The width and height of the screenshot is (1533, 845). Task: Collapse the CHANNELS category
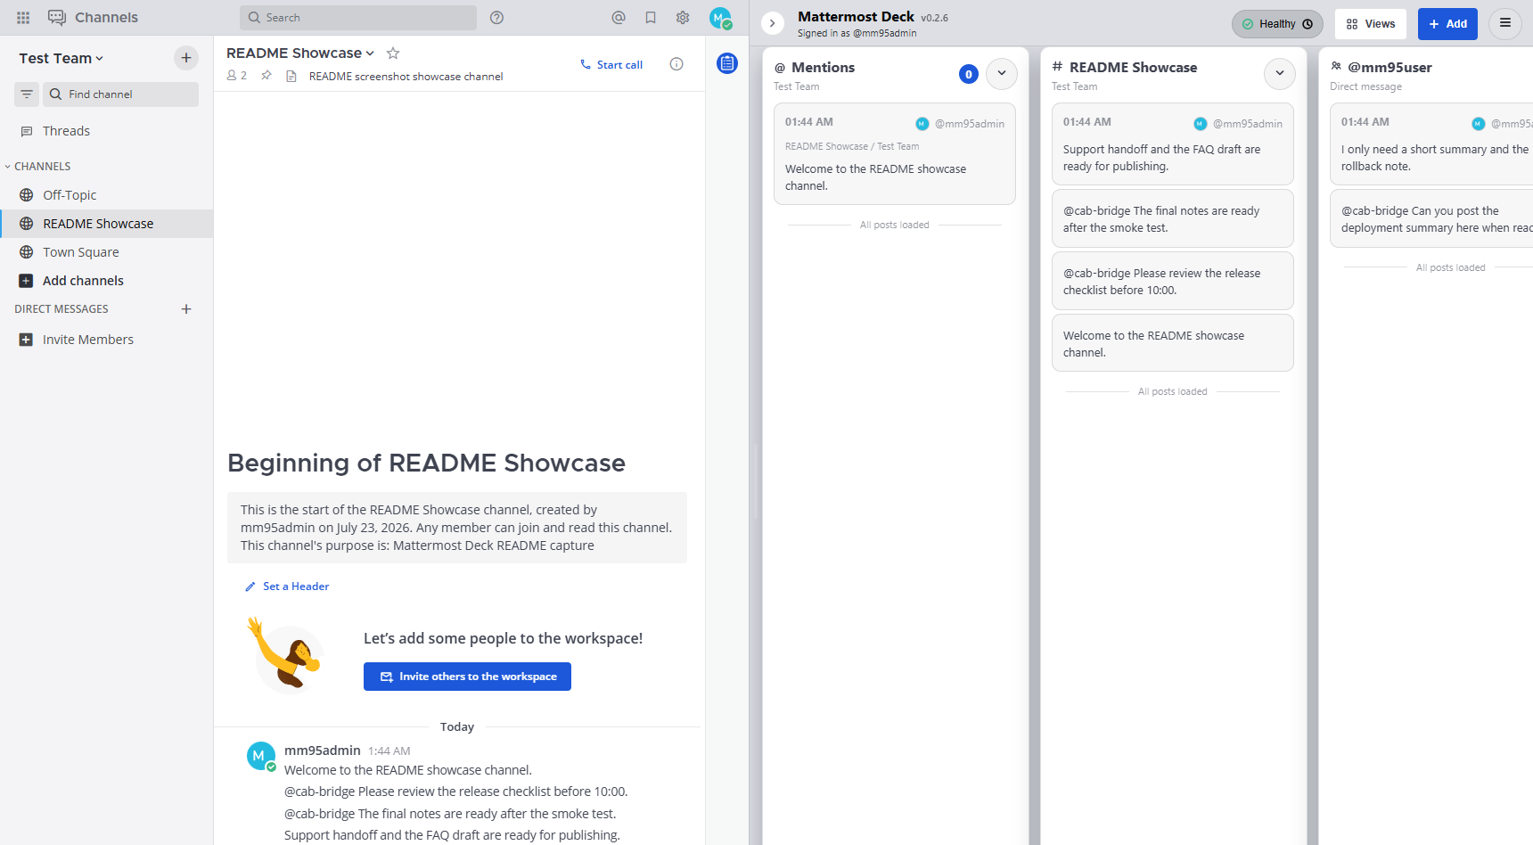coord(37,167)
